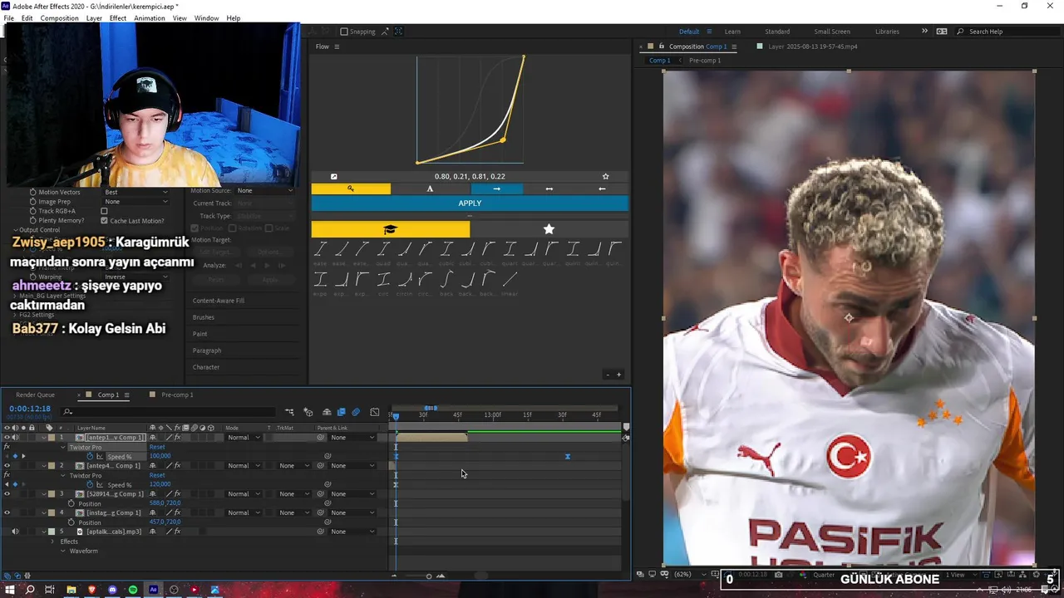Switch to Standard workspace
This screenshot has height=598, width=1064.
click(777, 32)
